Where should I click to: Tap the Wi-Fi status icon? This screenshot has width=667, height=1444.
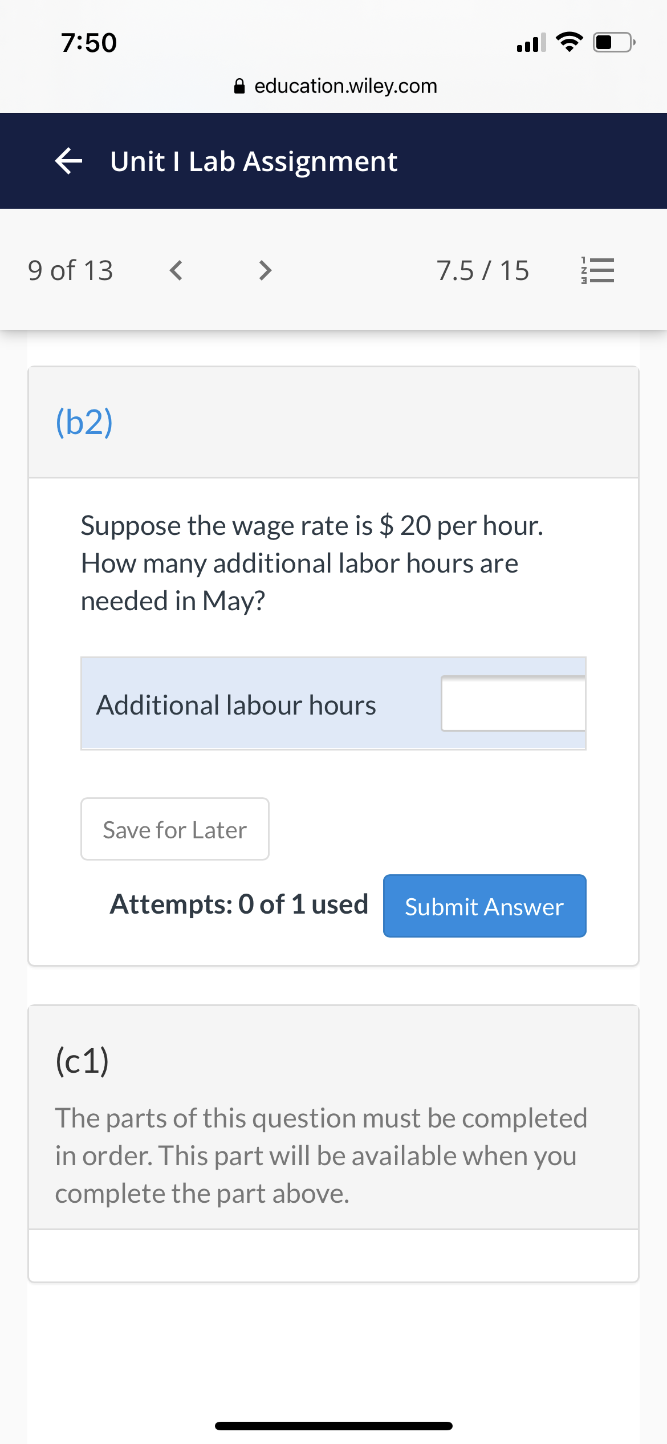click(x=569, y=42)
